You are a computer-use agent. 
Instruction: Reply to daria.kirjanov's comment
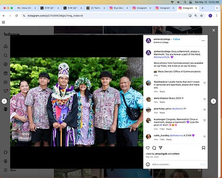click(163, 102)
